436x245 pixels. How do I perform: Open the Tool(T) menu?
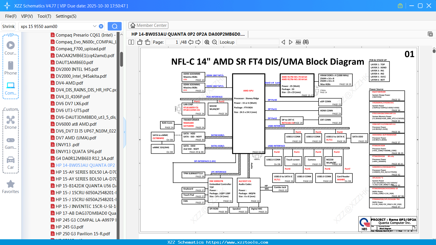44,16
